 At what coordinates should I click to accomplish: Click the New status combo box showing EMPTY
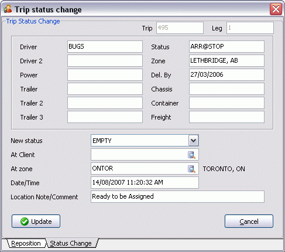pyautogui.click(x=145, y=141)
